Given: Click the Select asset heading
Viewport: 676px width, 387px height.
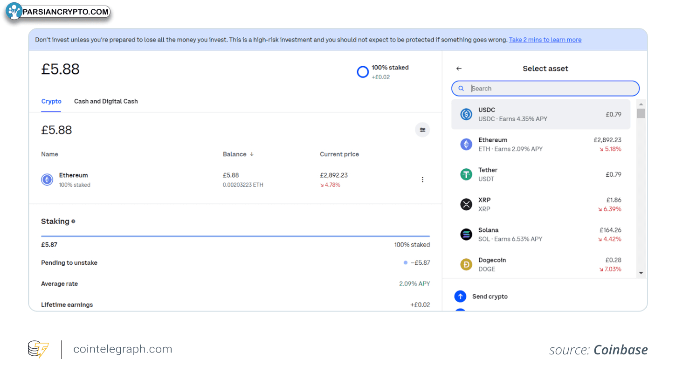Looking at the screenshot, I should [x=545, y=69].
